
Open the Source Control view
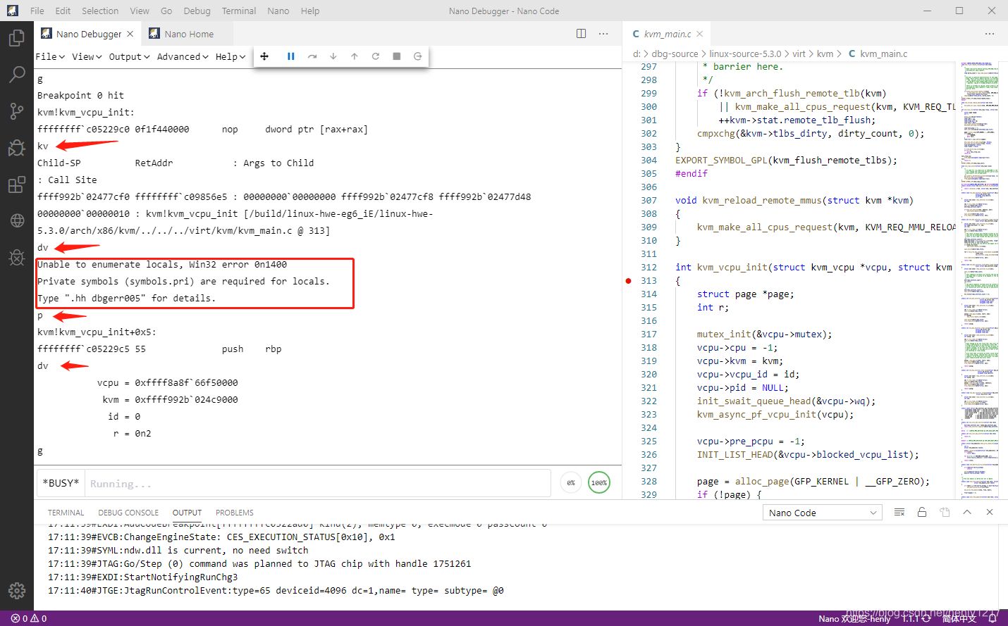pos(17,111)
